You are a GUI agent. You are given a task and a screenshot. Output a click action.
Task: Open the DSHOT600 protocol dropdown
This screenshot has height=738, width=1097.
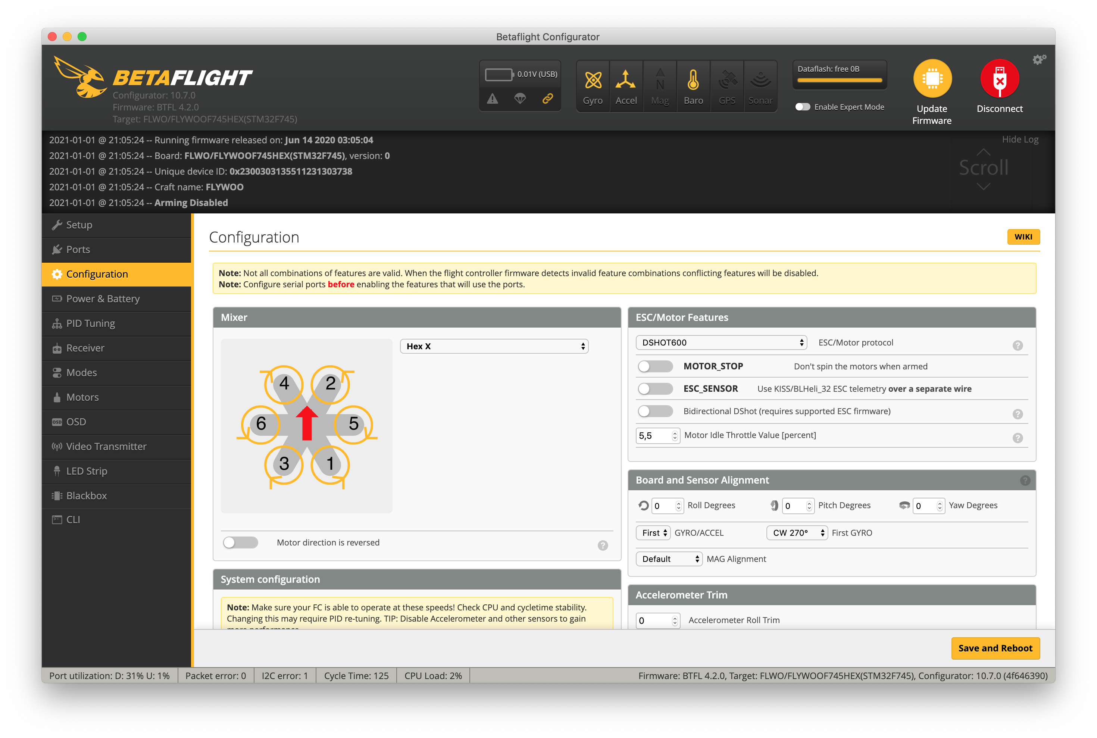pyautogui.click(x=721, y=343)
